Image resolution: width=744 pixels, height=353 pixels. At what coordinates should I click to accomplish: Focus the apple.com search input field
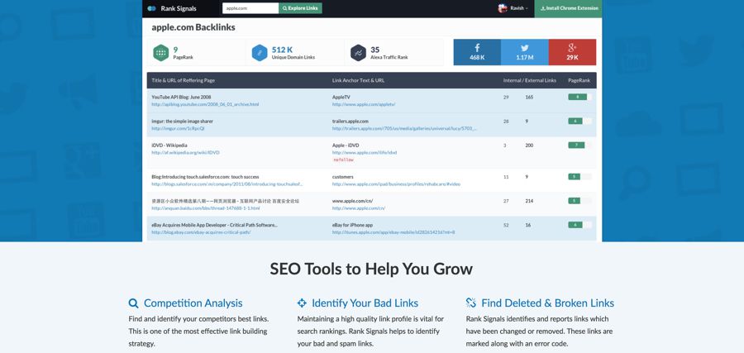[x=250, y=8]
